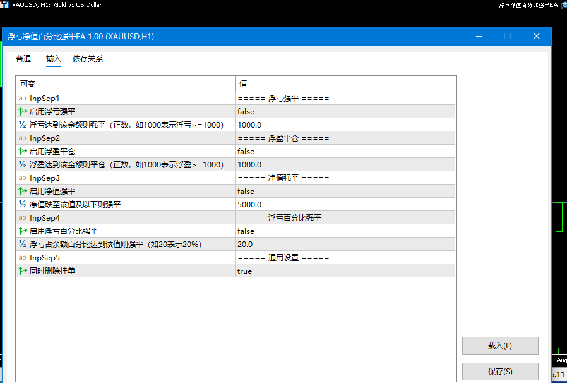Click the green boolean icon of 启用浮亏百分比强平
This screenshot has width=567, height=383.
coord(23,231)
